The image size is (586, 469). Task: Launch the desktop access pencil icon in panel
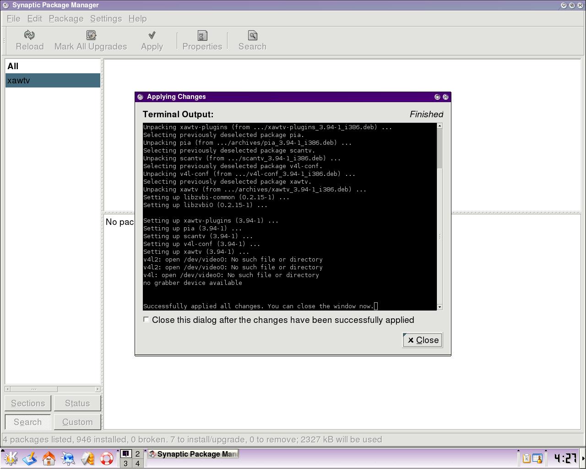pyautogui.click(x=30, y=458)
